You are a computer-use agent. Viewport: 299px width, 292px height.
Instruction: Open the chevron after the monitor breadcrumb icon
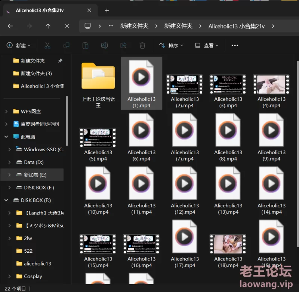click(x=99, y=26)
